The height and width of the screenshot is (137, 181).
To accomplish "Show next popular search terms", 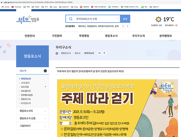I will click(128, 26).
